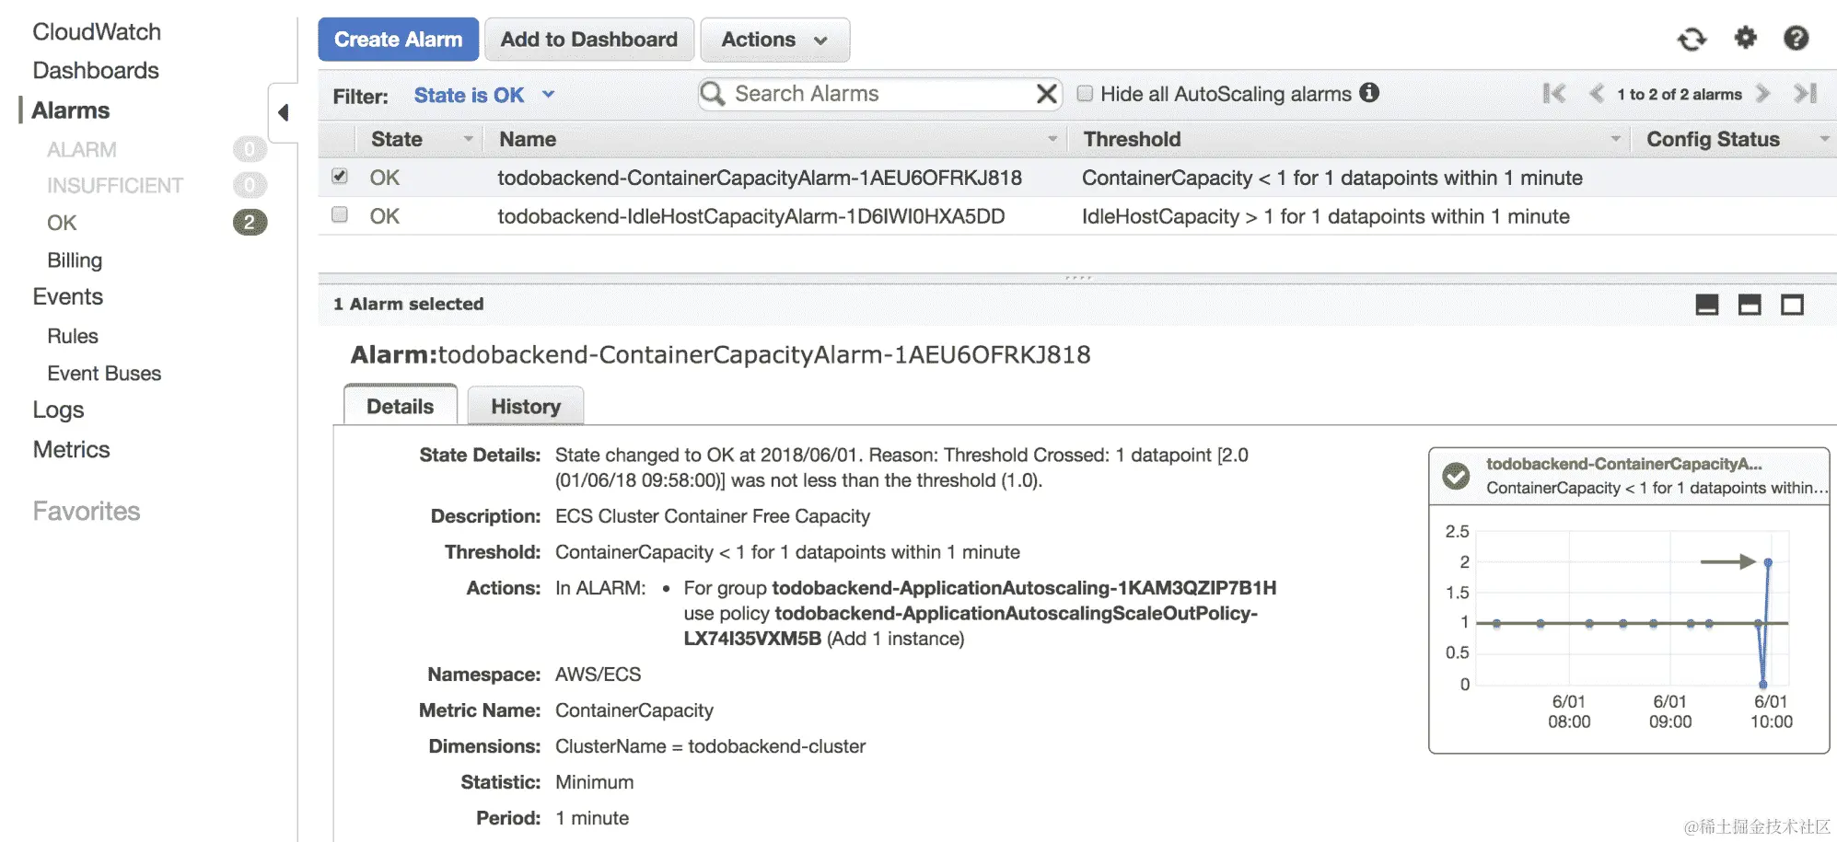Switch to the History tab
1837x842 pixels.
click(526, 406)
